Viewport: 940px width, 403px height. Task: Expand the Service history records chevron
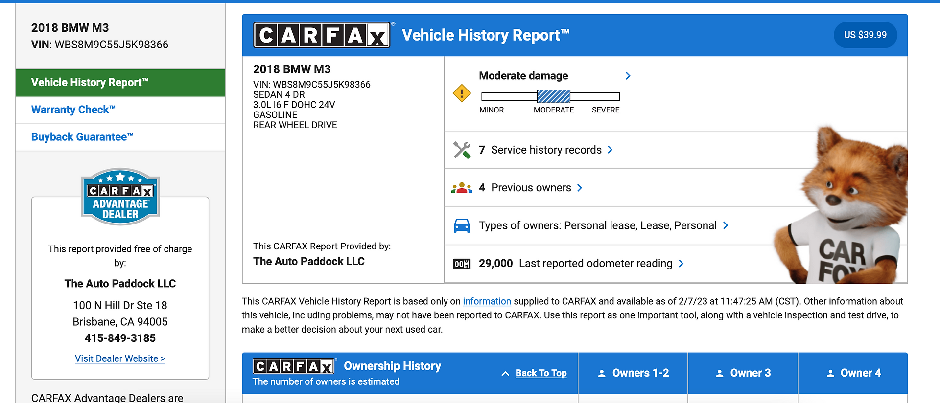(610, 150)
